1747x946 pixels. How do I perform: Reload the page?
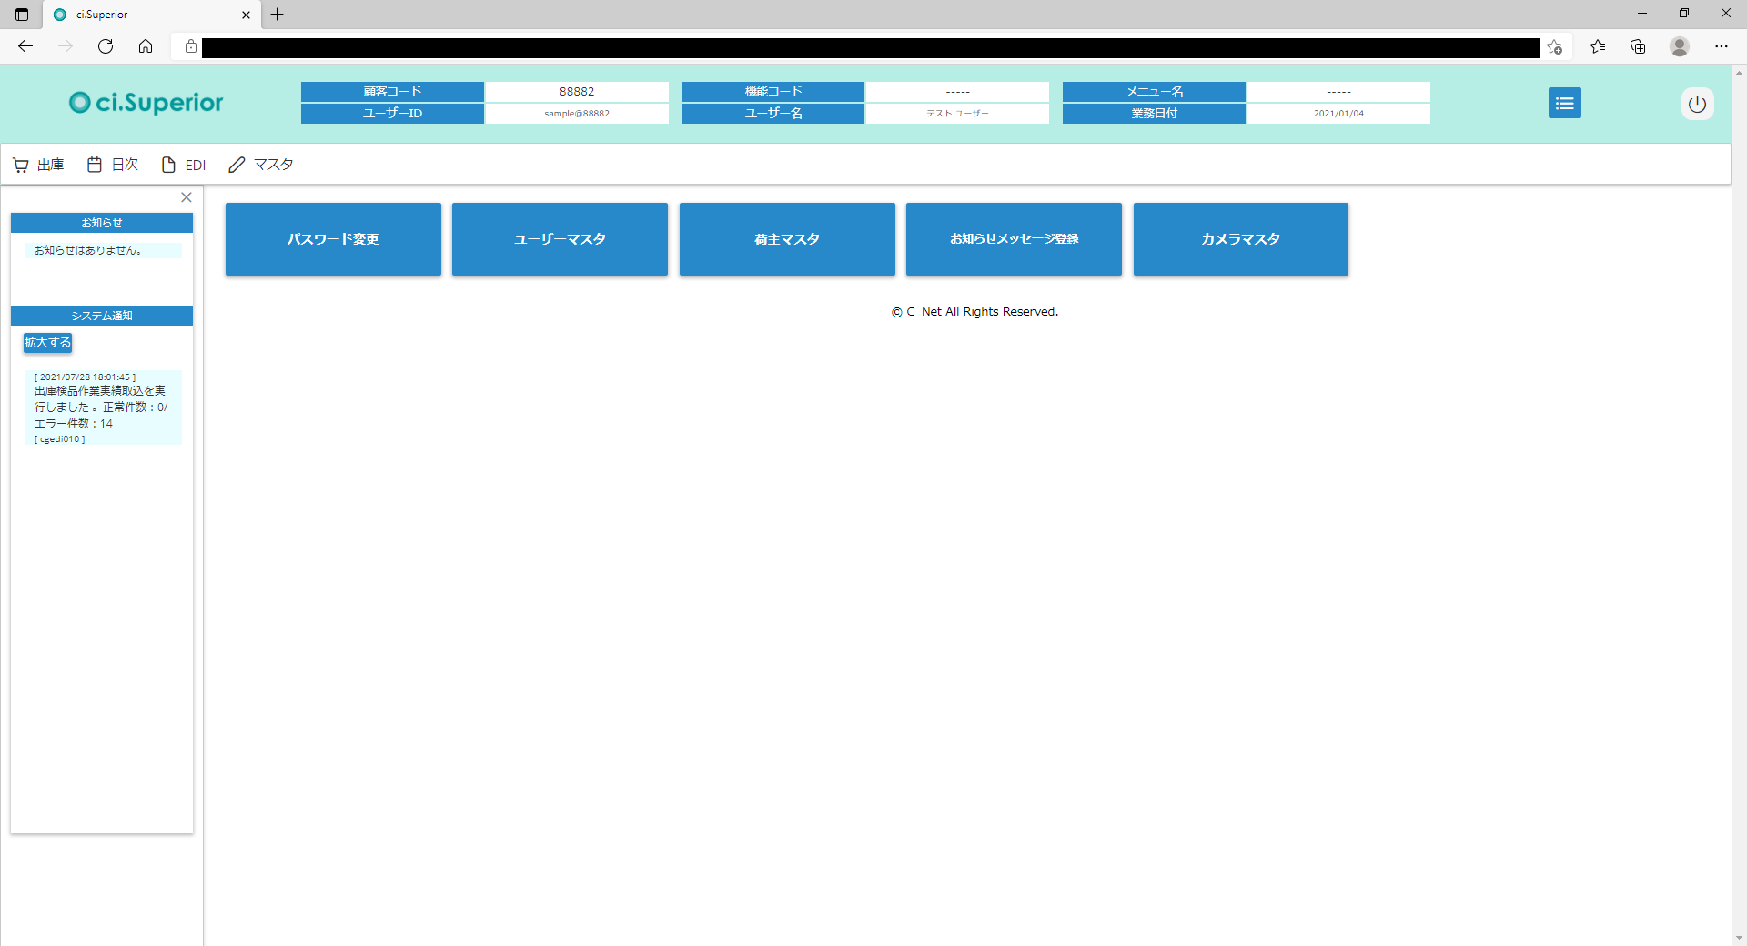pos(106,46)
